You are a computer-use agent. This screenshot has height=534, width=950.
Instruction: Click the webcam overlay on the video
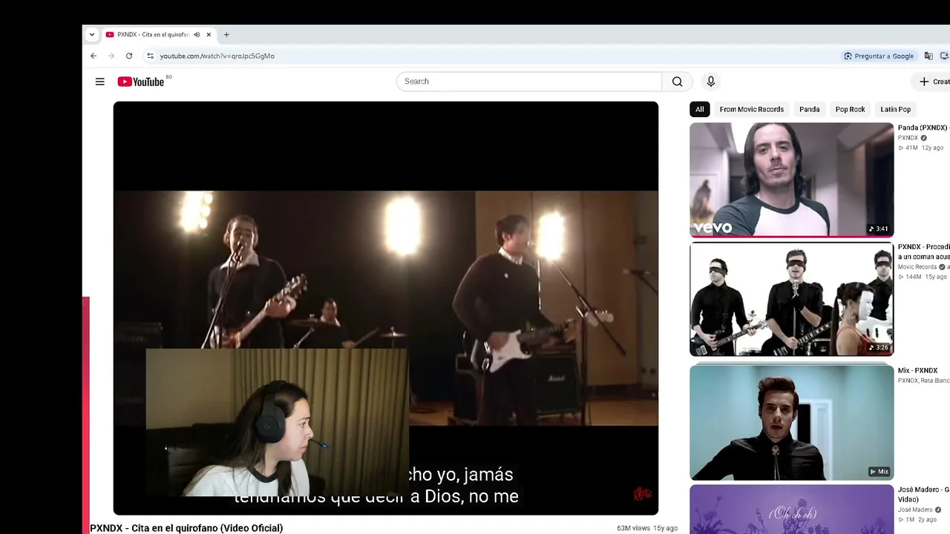[x=277, y=422]
